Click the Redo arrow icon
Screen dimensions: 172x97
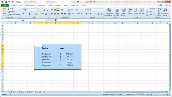13,2
